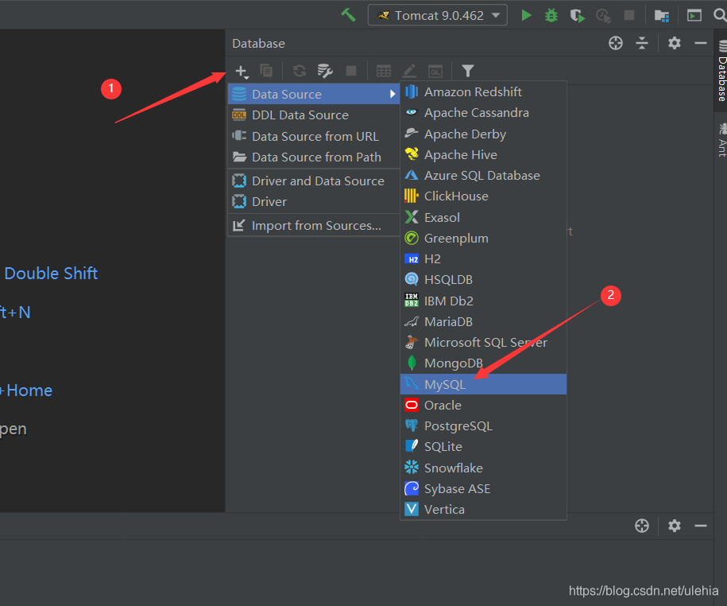Select SQLite from the list
727x606 pixels.
(484, 447)
